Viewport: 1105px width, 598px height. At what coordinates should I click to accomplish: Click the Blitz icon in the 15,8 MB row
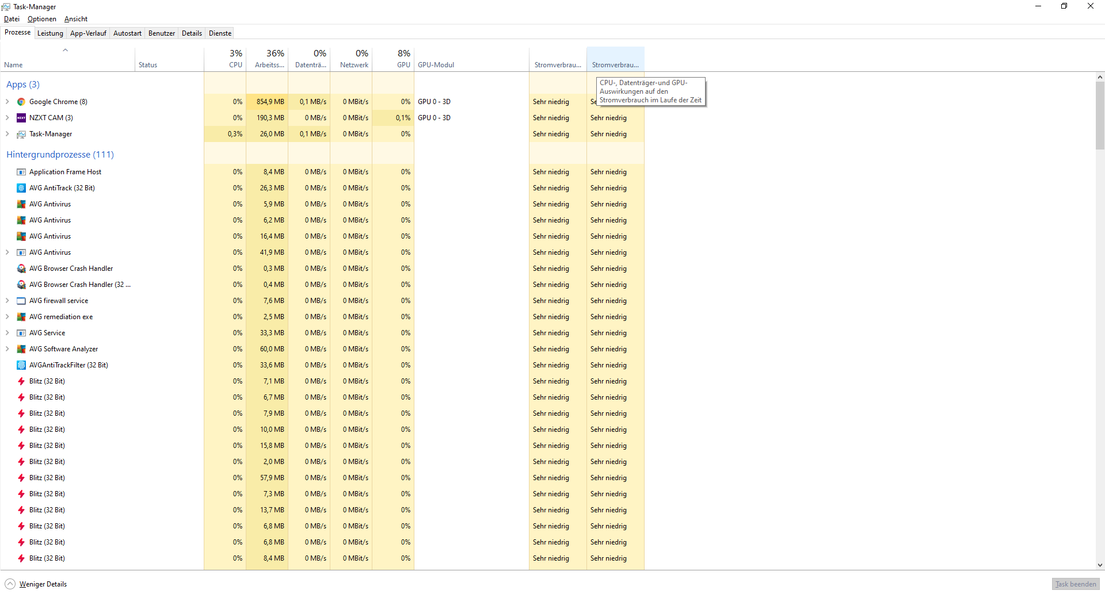click(x=21, y=446)
